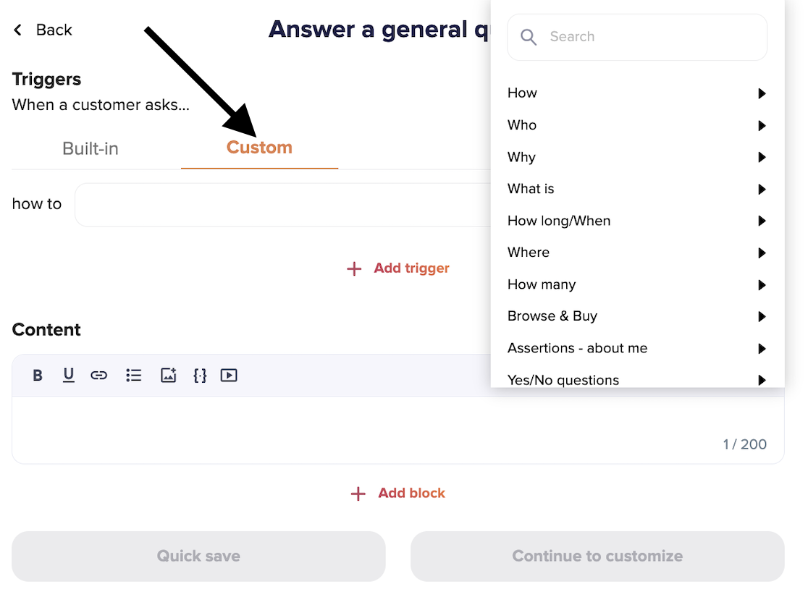The width and height of the screenshot is (808, 605).
Task: Open the Browse & Buy submenu
Action: (637, 316)
